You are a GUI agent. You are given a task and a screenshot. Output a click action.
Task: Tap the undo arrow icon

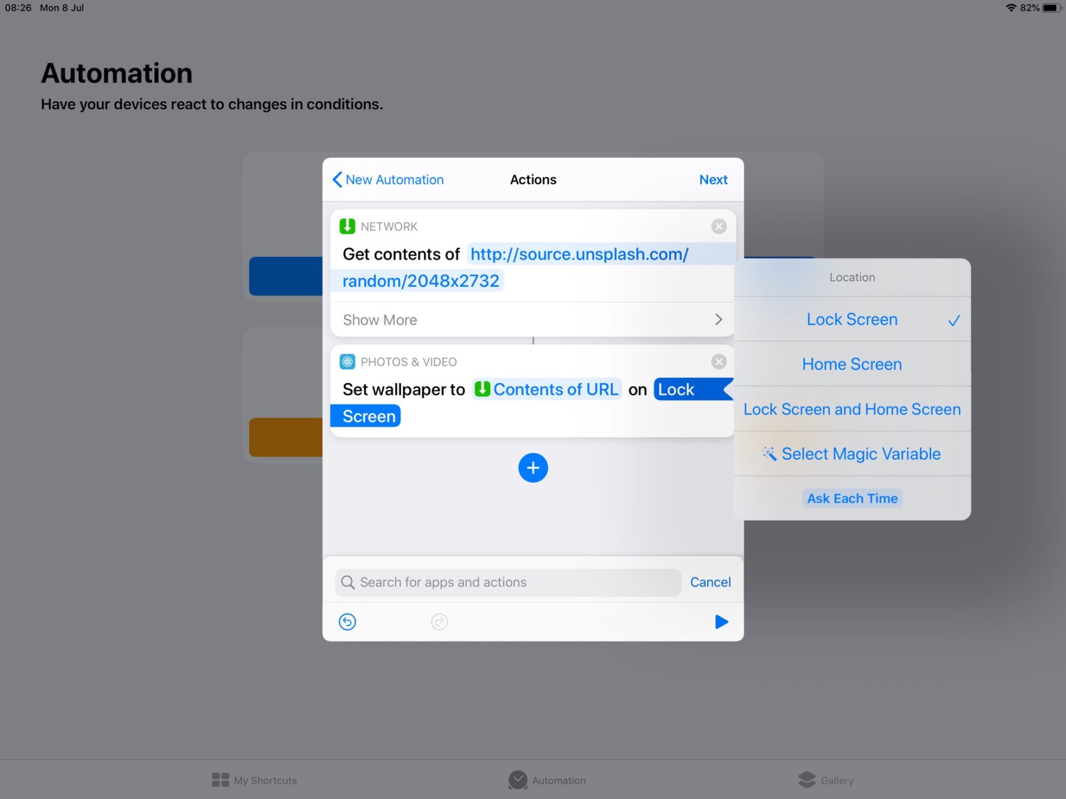[347, 622]
